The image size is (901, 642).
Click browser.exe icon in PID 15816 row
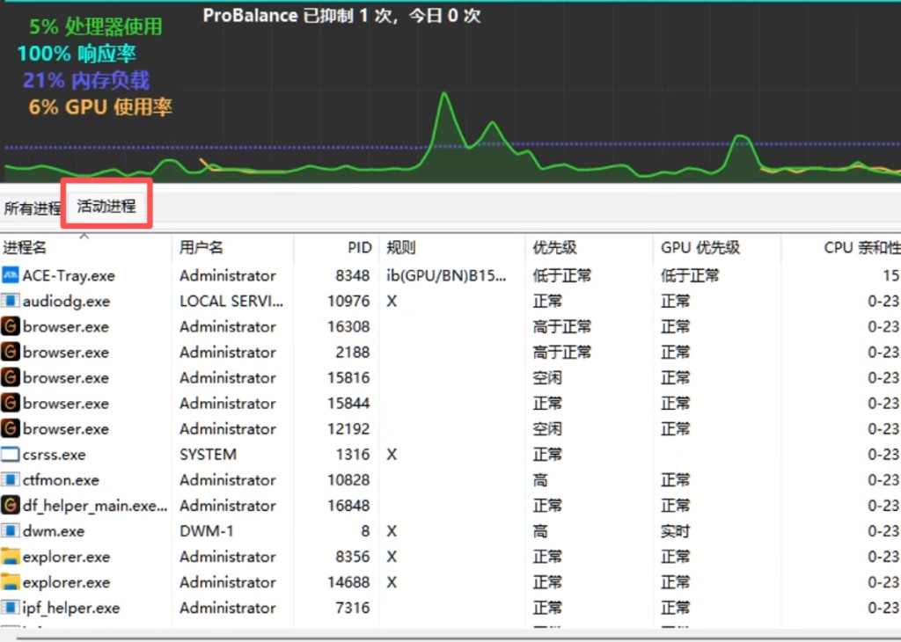pyautogui.click(x=11, y=378)
